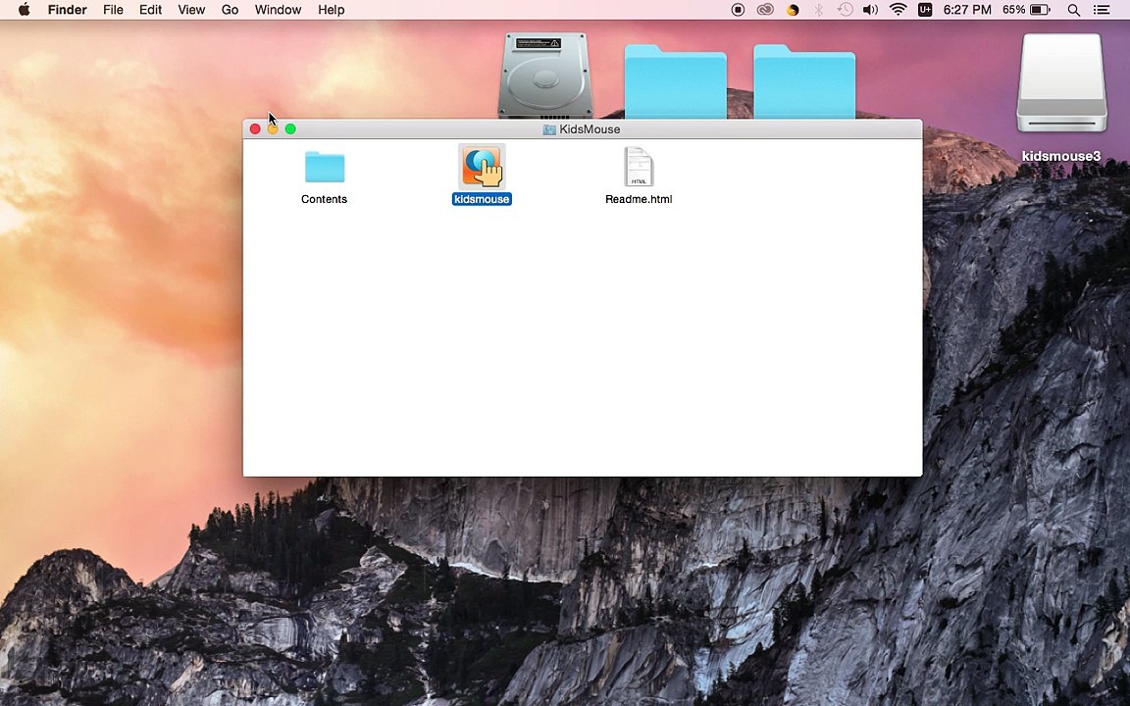Image resolution: width=1130 pixels, height=706 pixels.
Task: Open Notification Center list icon
Action: pos(1102,10)
